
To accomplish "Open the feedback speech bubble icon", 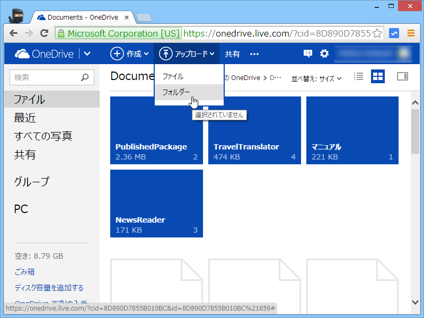I will click(x=308, y=54).
